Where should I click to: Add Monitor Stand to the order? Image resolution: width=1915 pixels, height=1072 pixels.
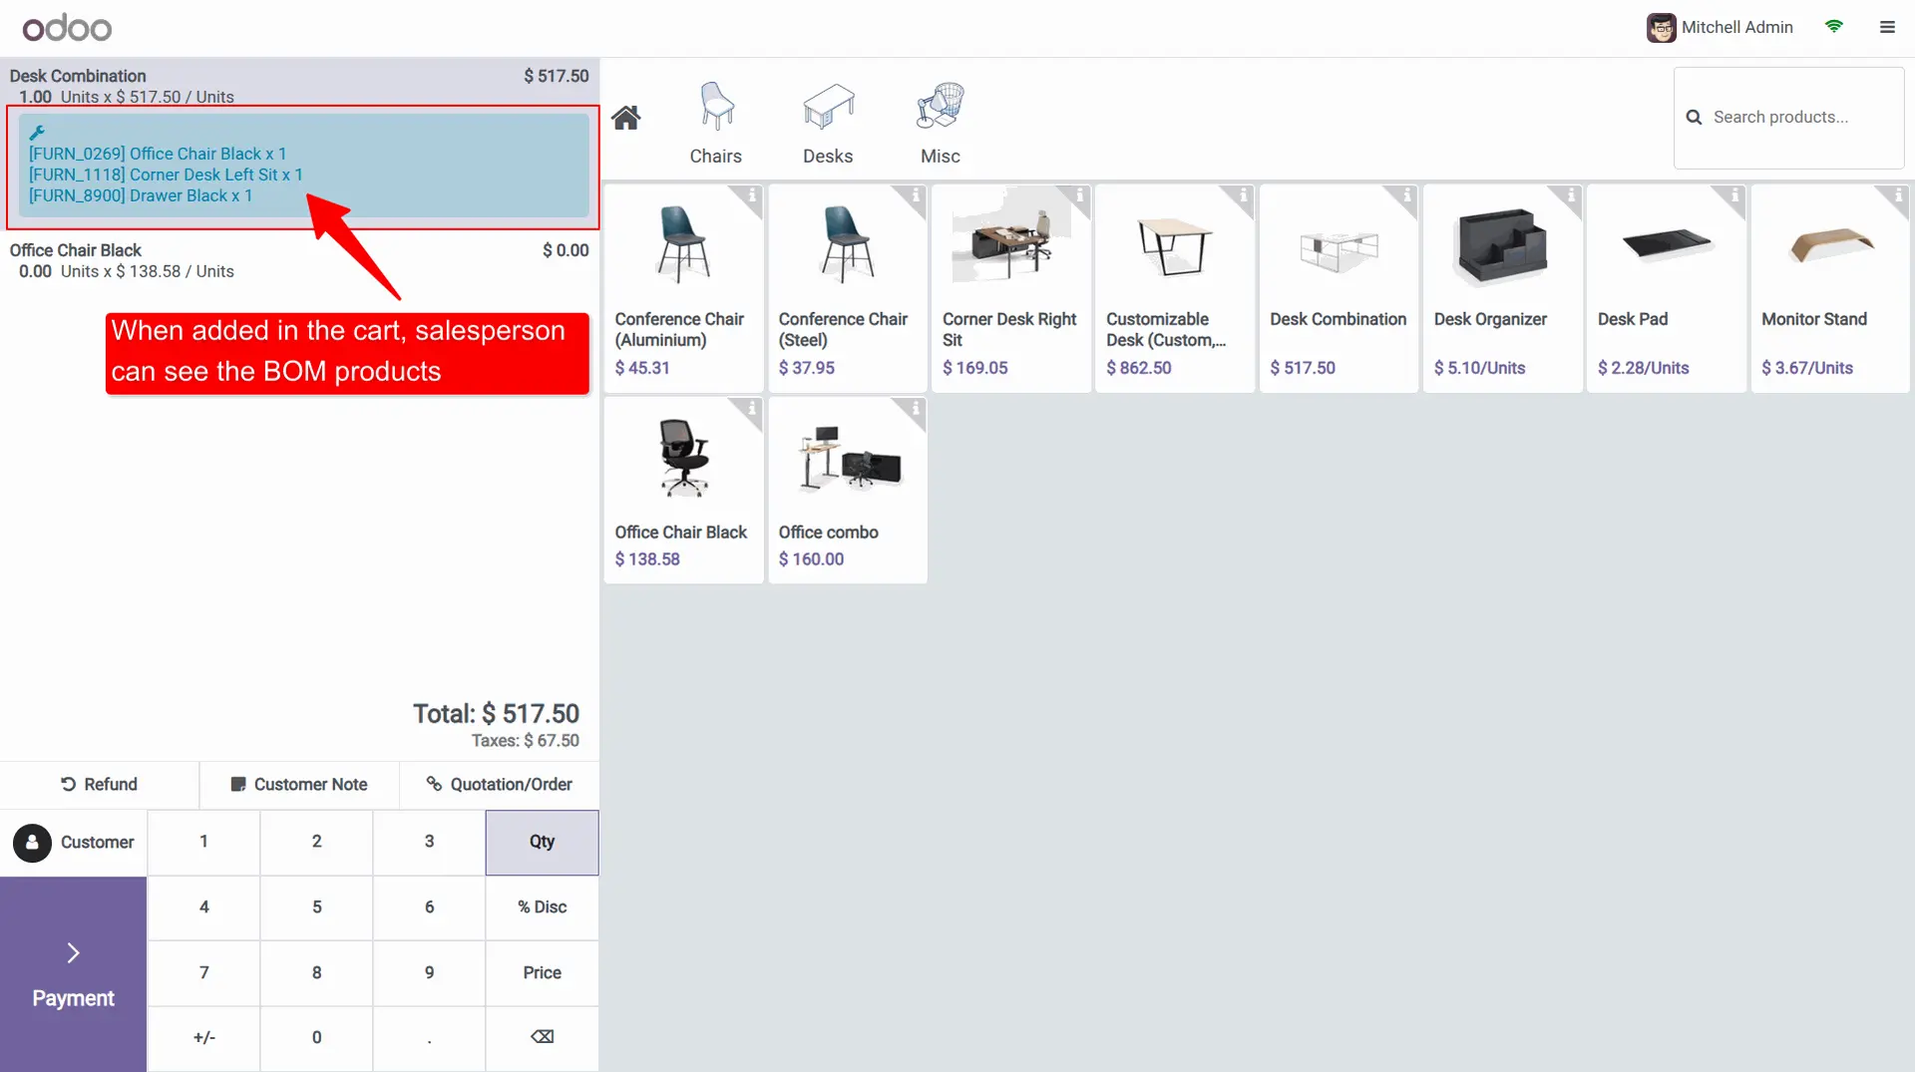coord(1830,287)
